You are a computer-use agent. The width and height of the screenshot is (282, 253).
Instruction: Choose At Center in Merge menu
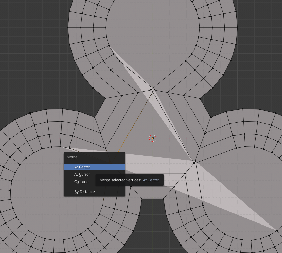click(94, 167)
